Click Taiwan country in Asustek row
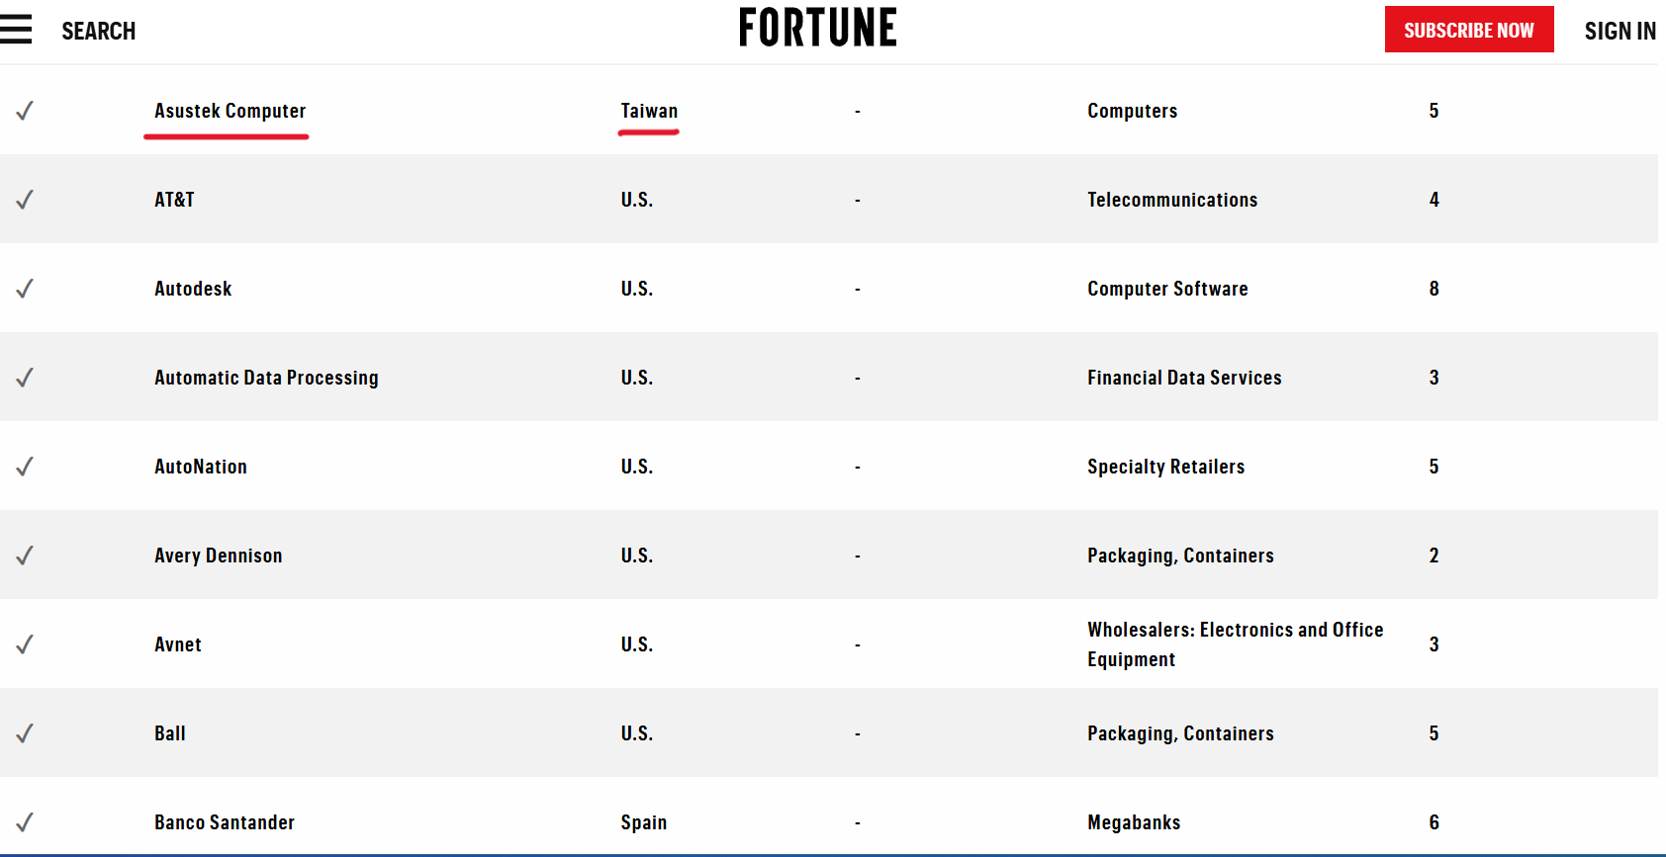Viewport: 1666px width, 857px height. pos(649,111)
